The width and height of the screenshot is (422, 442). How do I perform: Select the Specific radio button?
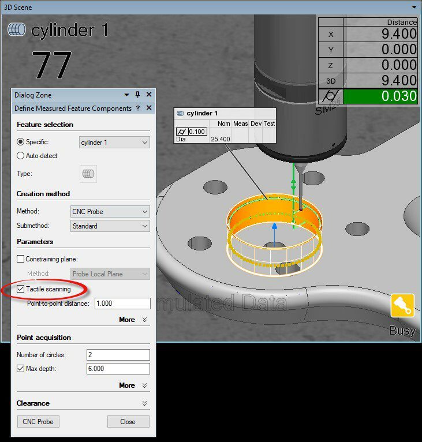point(20,142)
